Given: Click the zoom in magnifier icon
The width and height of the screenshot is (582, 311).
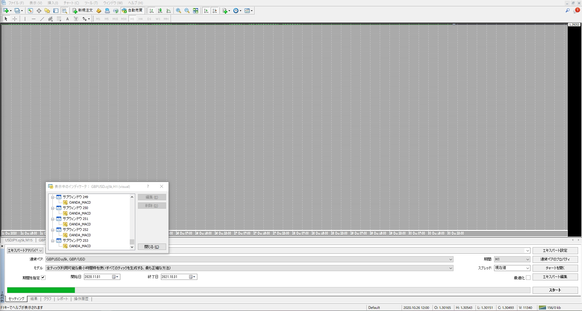Looking at the screenshot, I should 179,11.
